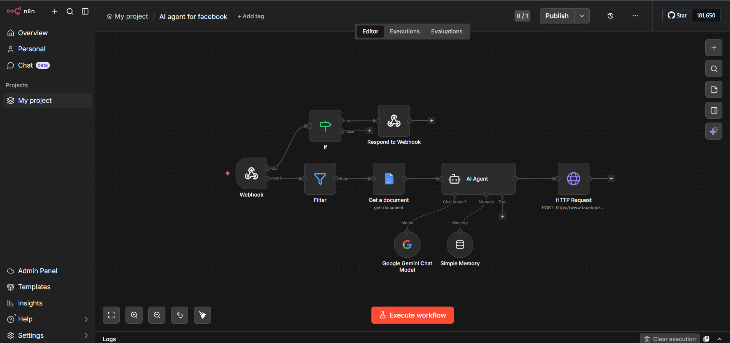This screenshot has width=730, height=343.
Task: Switch to the Executions tab
Action: (x=404, y=31)
